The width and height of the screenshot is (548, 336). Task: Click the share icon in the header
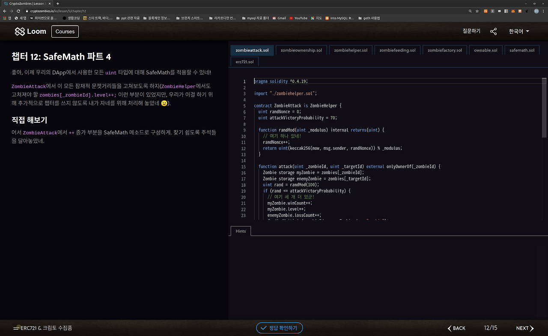(x=494, y=31)
